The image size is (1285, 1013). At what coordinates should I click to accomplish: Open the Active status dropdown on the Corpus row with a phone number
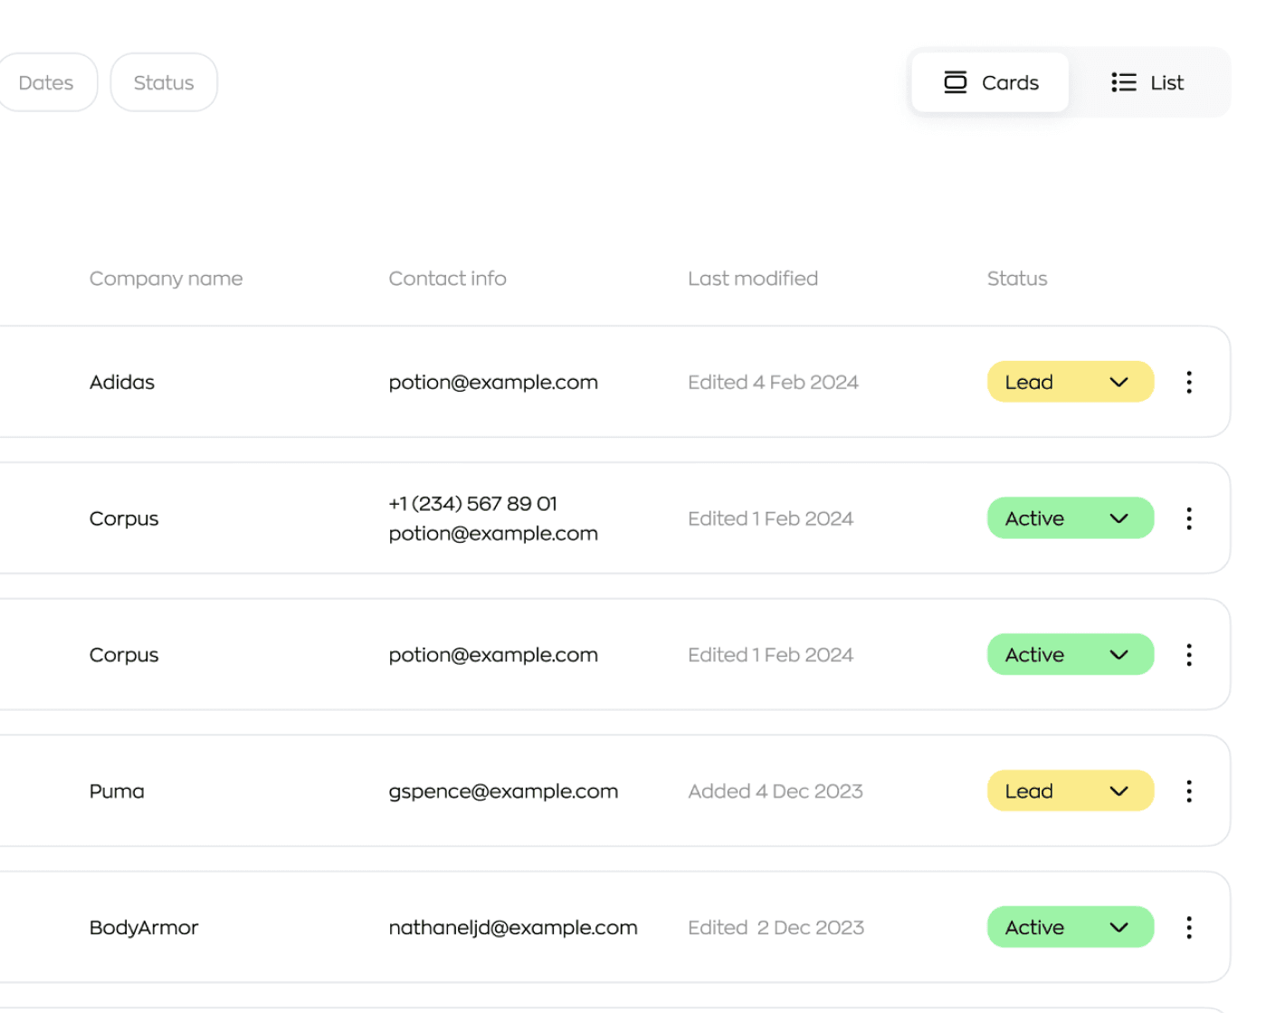click(x=1071, y=518)
